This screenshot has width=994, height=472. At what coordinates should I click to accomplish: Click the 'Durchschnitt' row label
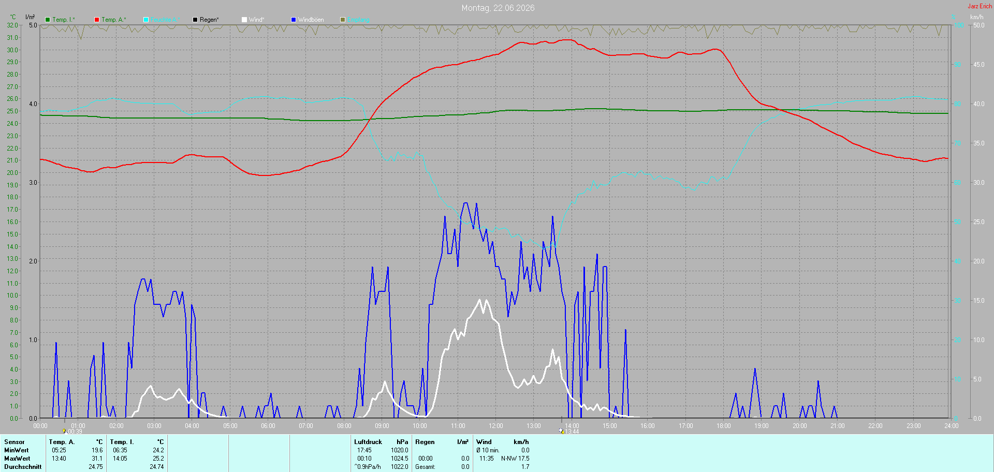(23, 467)
